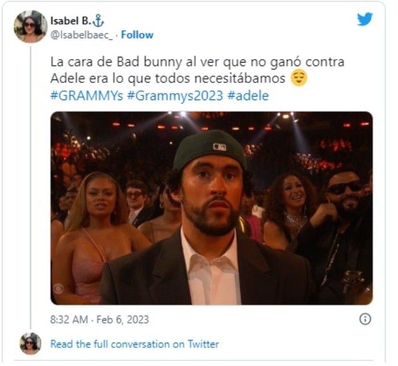Open the embedded Grammys audience image

tap(212, 208)
